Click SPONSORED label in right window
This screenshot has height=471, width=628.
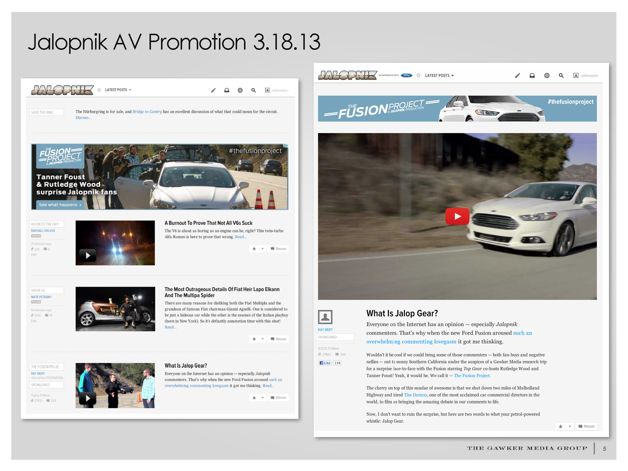point(335,337)
